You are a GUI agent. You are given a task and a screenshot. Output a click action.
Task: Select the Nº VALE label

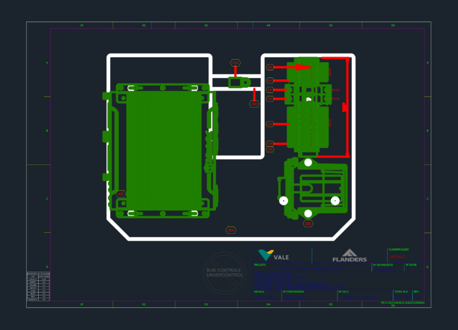(343, 292)
